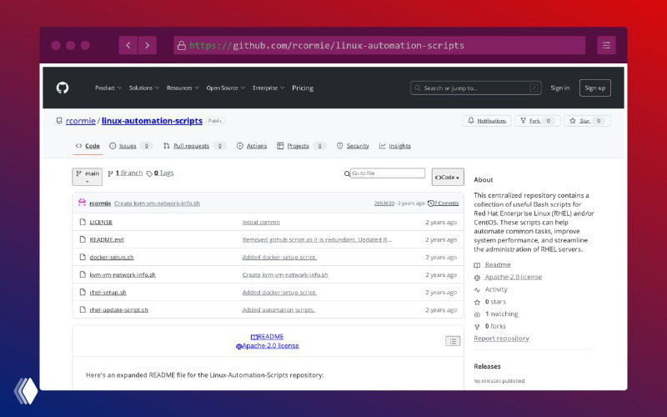Click the star icon in Star button
The image size is (667, 417).
573,121
